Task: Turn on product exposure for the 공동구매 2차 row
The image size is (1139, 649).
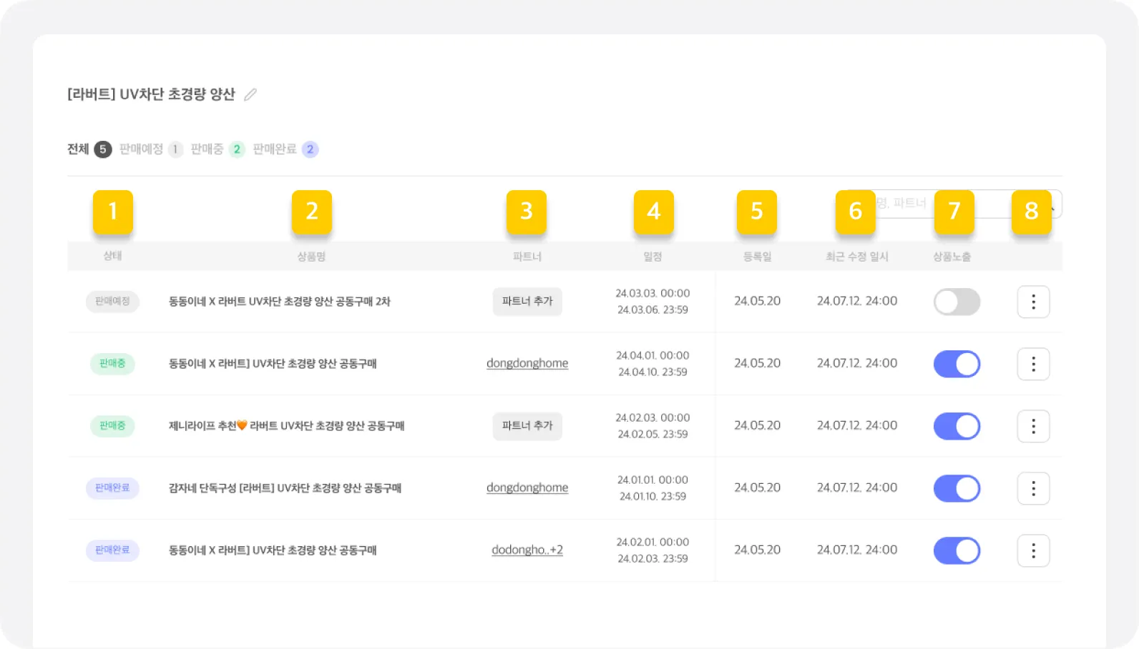Action: tap(957, 302)
